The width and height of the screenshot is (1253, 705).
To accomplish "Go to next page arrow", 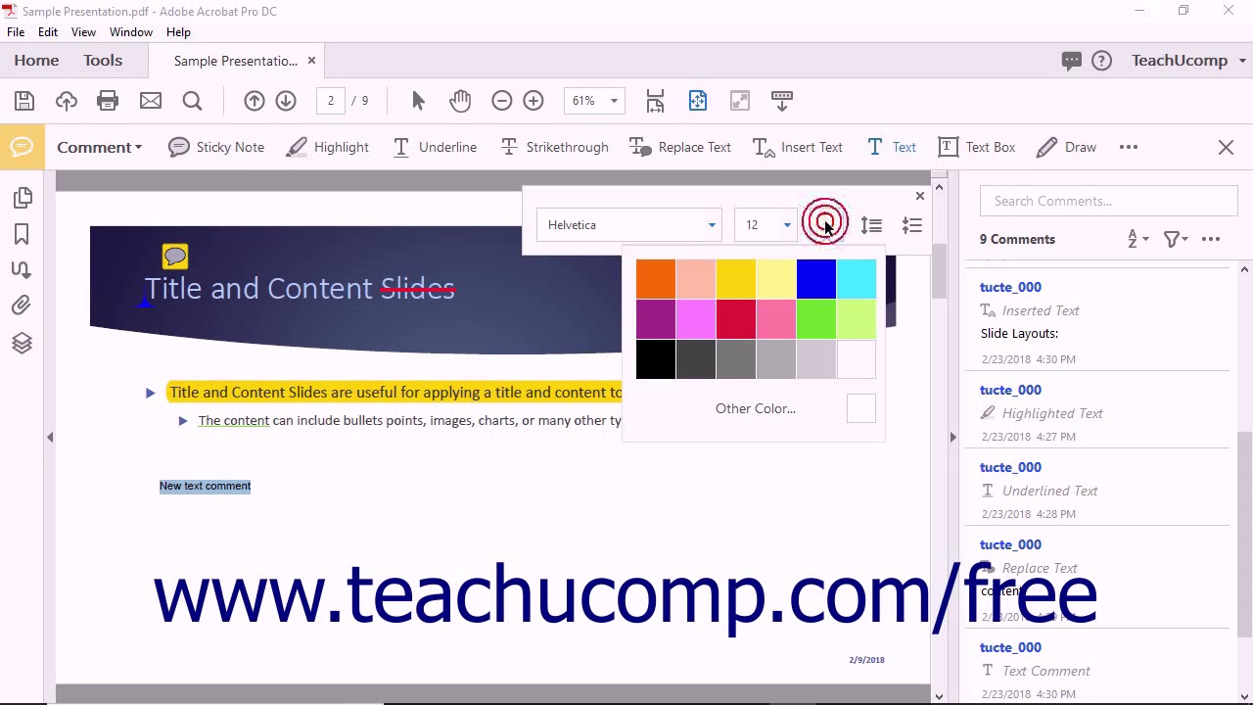I will point(286,101).
